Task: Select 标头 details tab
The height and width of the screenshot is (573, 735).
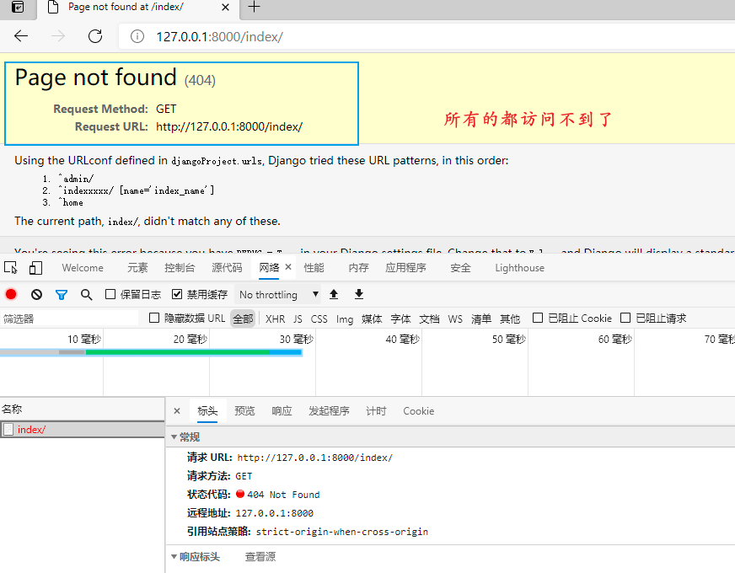Action: pos(207,411)
